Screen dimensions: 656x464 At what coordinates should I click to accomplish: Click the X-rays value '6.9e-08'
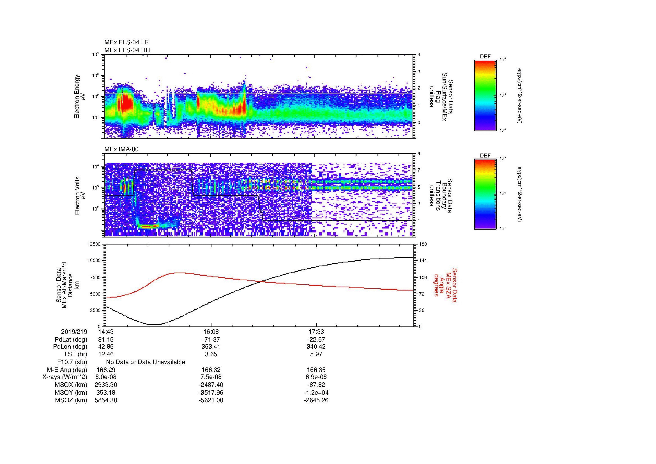(316, 377)
